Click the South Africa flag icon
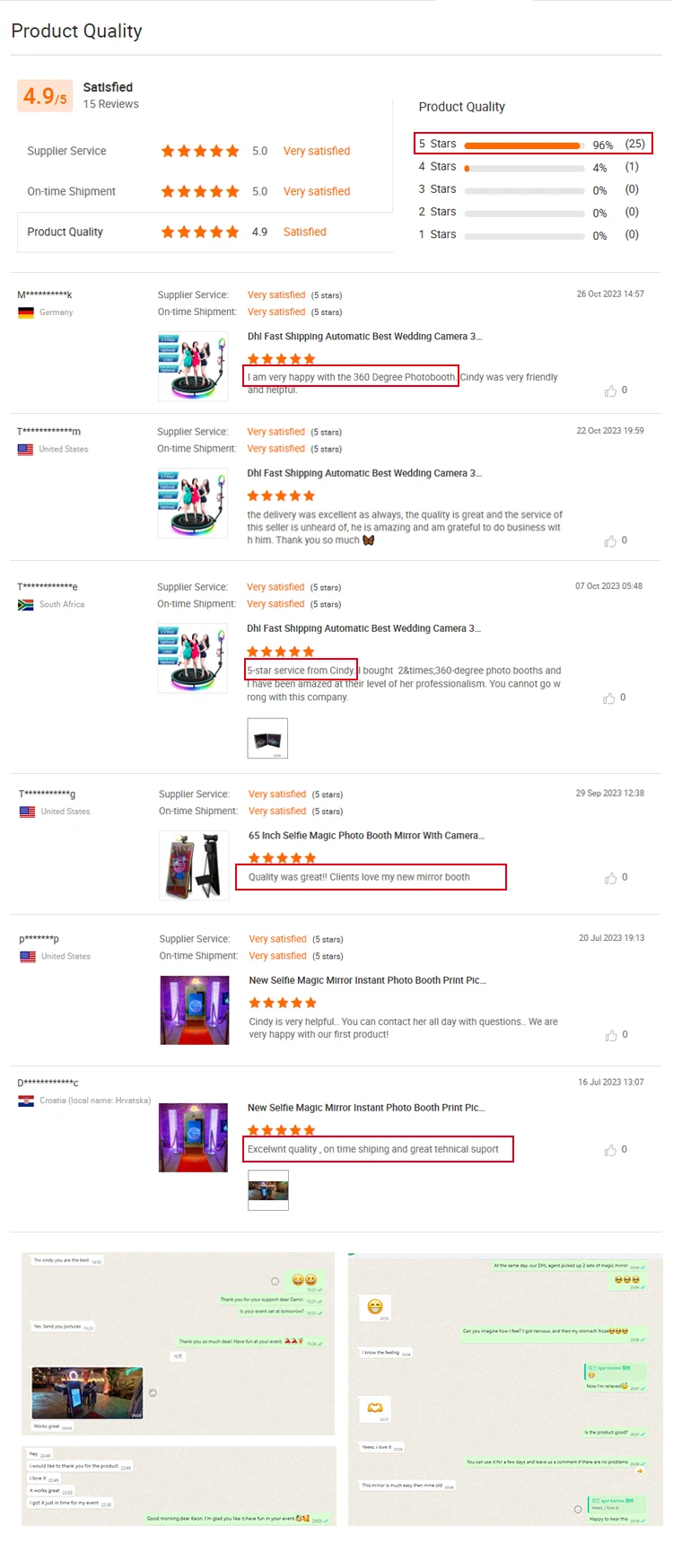The image size is (673, 1553). tap(26, 605)
